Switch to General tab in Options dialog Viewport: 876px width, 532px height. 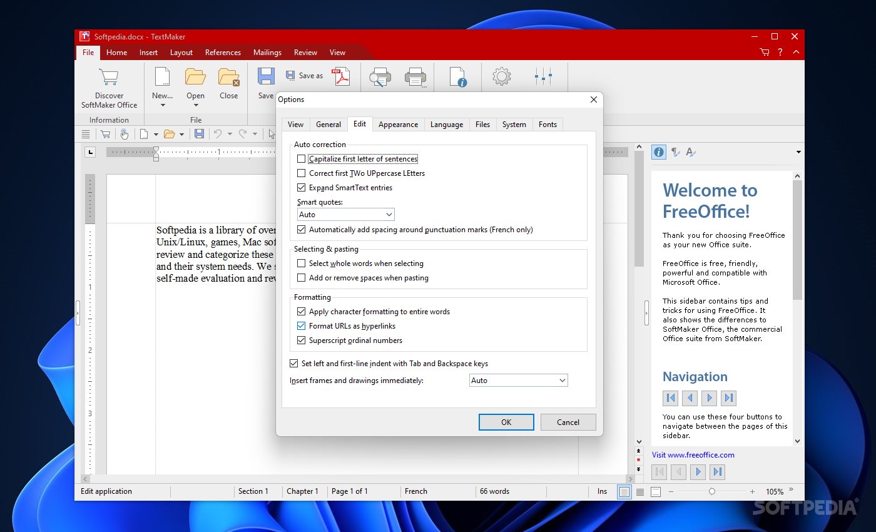(x=328, y=125)
